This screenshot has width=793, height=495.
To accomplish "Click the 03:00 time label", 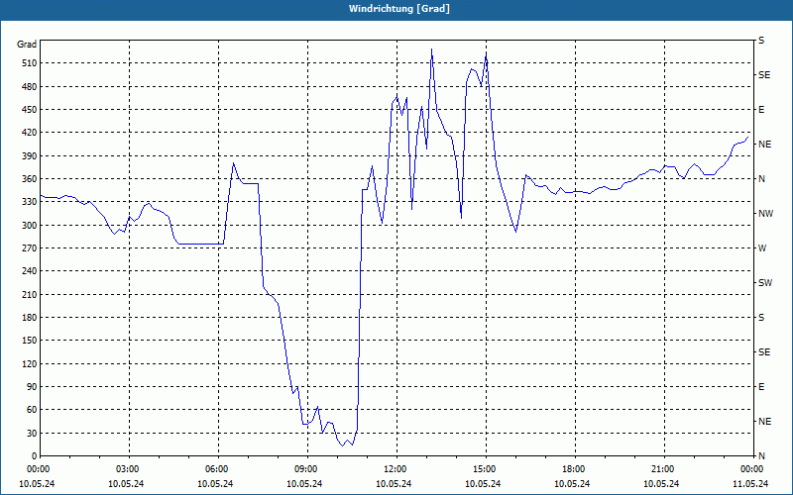I will [126, 469].
